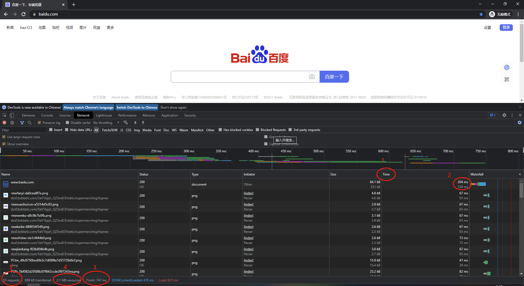Viewport: 524px width, 286px height.
Task: Click the 登录 login button
Action: tap(506, 27)
